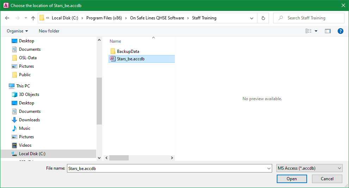Screen dimensions: 349x188
Task: Open address bar history dropdown
Action: point(252,18)
